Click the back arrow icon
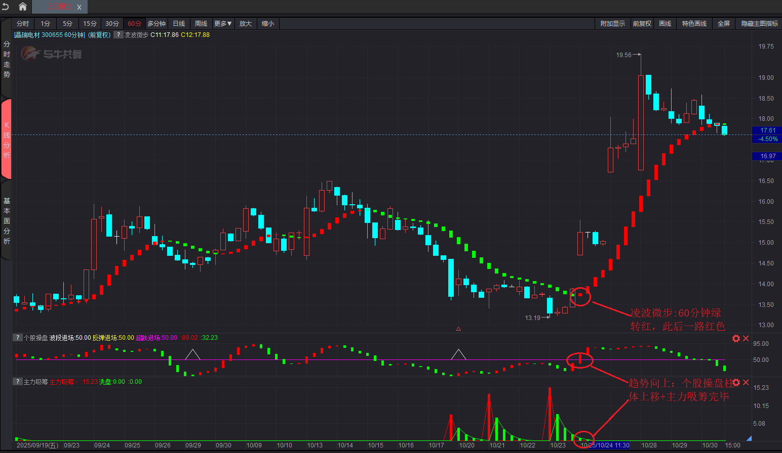This screenshot has width=782, height=453. (6, 7)
